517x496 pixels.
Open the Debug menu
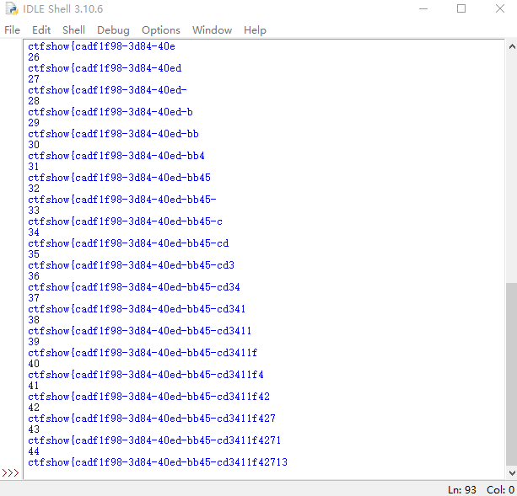point(113,30)
